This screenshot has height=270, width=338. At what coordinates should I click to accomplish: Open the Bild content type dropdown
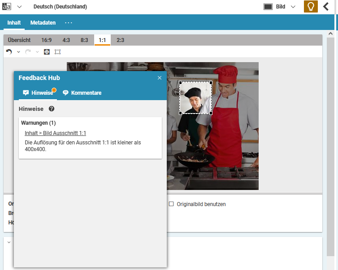293,7
